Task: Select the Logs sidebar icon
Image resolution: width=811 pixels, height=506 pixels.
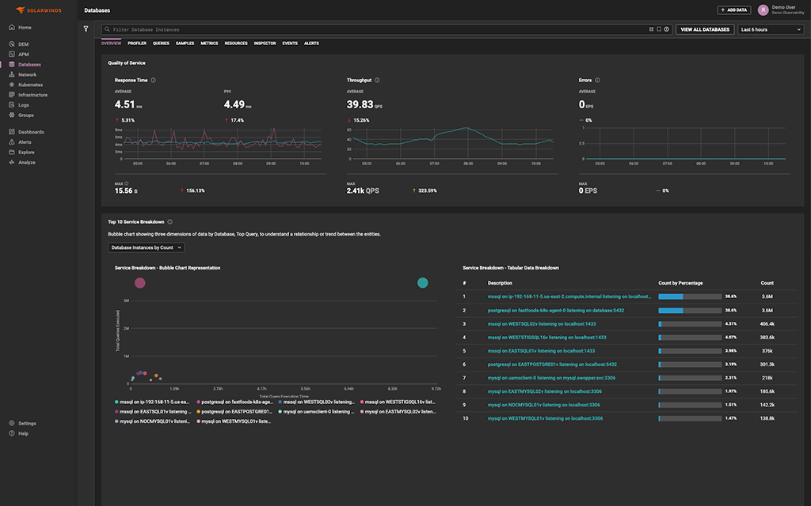Action: [11, 104]
